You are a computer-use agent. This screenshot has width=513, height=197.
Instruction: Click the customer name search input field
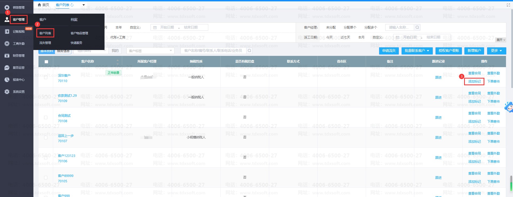point(213,51)
